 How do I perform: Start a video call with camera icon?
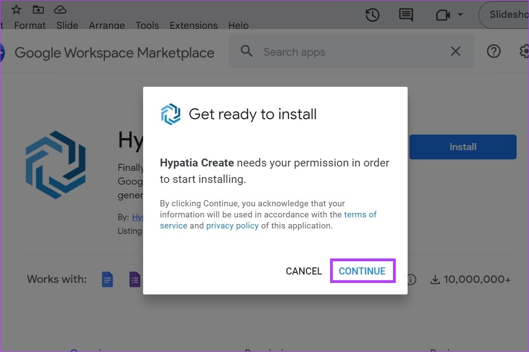[443, 15]
